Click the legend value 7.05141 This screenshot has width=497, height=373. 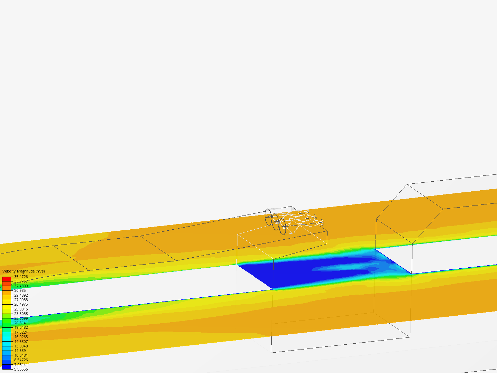point(21,365)
